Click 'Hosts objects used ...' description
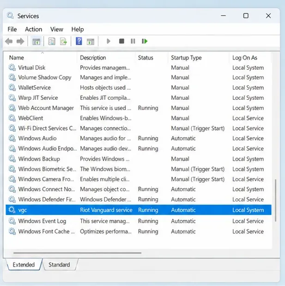Image resolution: width=285 pixels, height=286 pixels. [105, 87]
